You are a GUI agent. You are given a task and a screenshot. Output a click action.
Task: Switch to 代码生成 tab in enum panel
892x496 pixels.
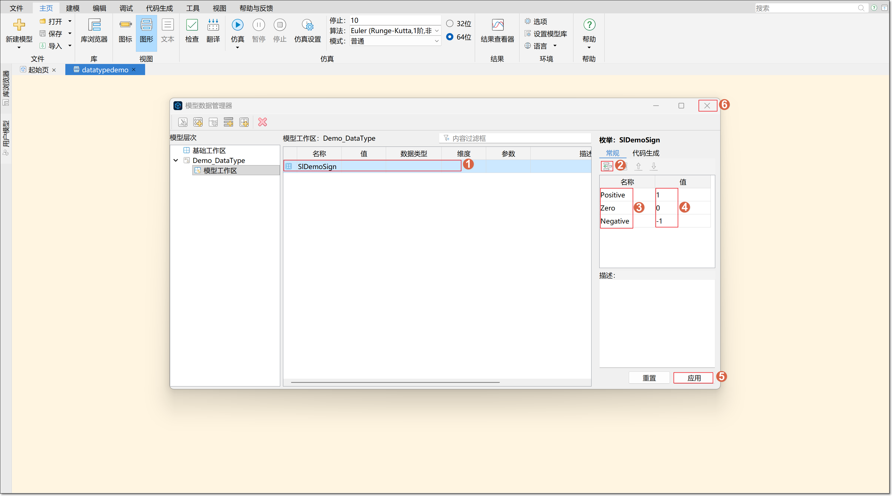645,153
